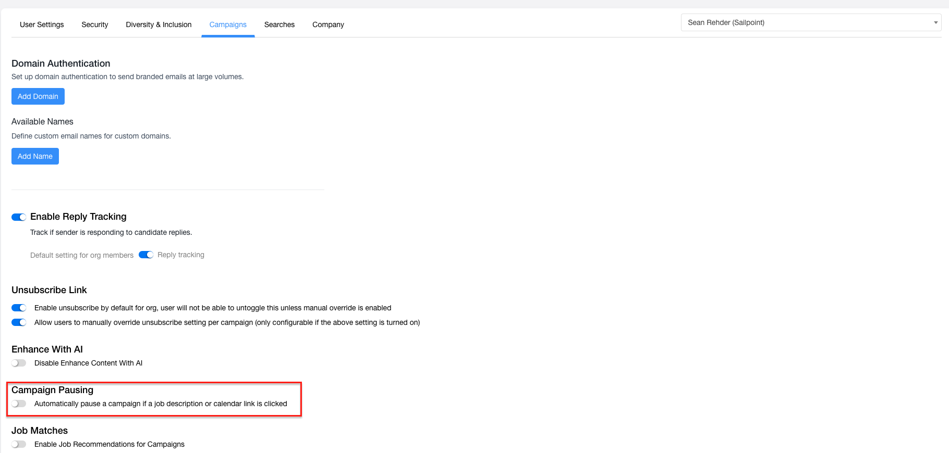
Task: Disable the unsubscribe by default for org toggle
Action: pyautogui.click(x=19, y=308)
